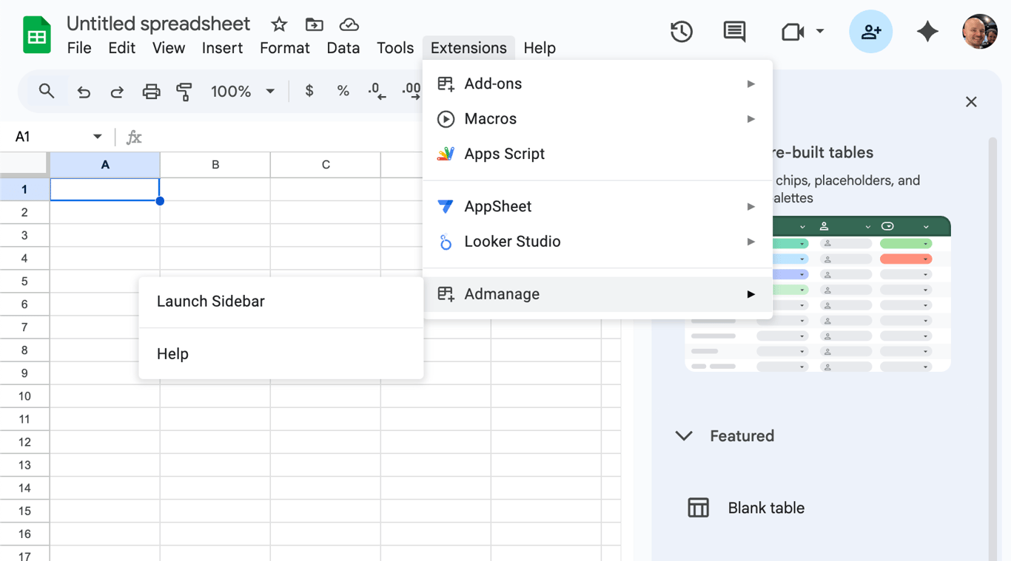Open the Help menu in menu bar
This screenshot has height=561, width=1011.
click(x=540, y=48)
